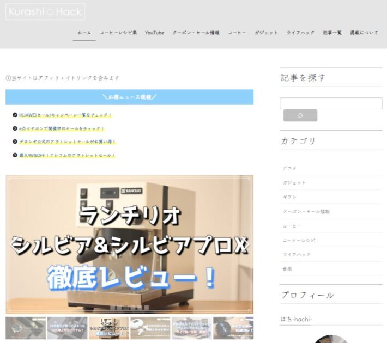Open the 掲載について menu item
The image size is (387, 343).
364,33
